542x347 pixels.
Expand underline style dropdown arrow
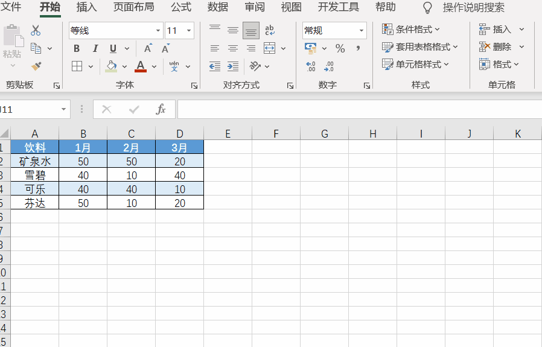127,48
